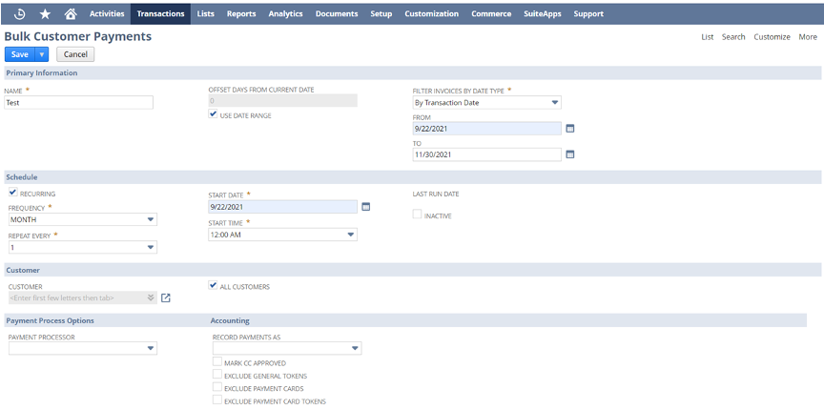Open the Shortcuts star icon
824x410 pixels.
[x=45, y=14]
